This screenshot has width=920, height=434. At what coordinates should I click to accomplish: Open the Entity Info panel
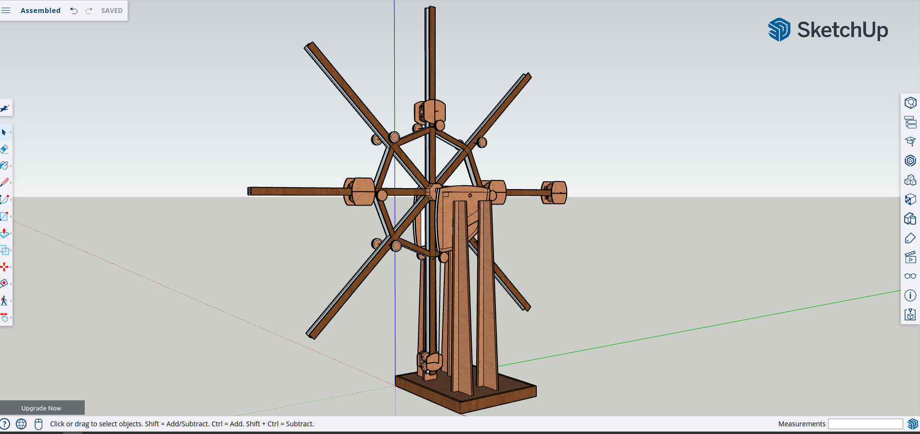point(910,103)
